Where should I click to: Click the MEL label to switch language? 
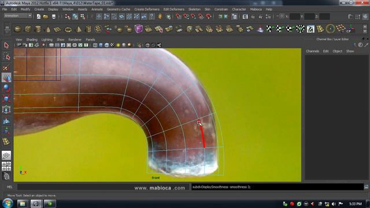pos(9,187)
